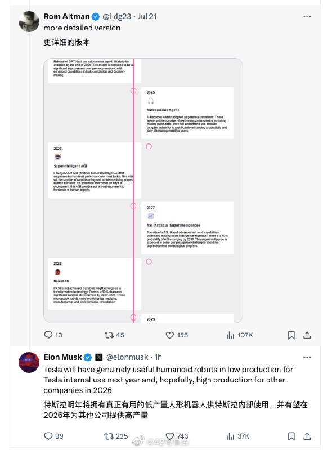Share Elon Musk's tweet
The height and width of the screenshot is (450, 323).
pyautogui.click(x=307, y=436)
